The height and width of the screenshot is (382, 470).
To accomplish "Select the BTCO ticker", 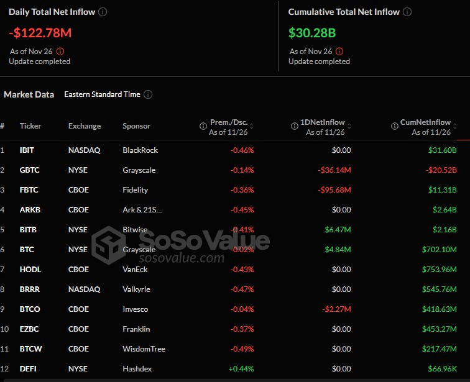I will (30, 309).
